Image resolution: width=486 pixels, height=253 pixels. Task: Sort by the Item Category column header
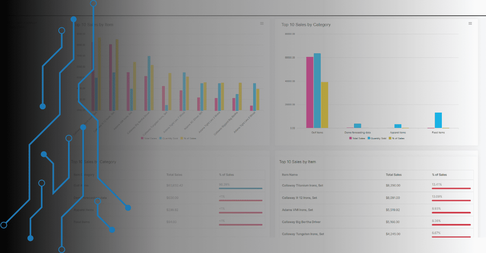pos(84,175)
